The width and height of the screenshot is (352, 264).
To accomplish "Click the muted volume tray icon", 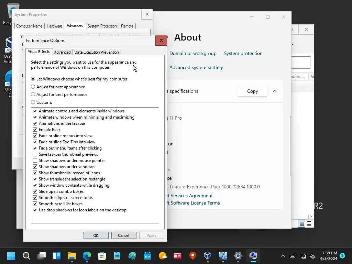I will 312,256.
